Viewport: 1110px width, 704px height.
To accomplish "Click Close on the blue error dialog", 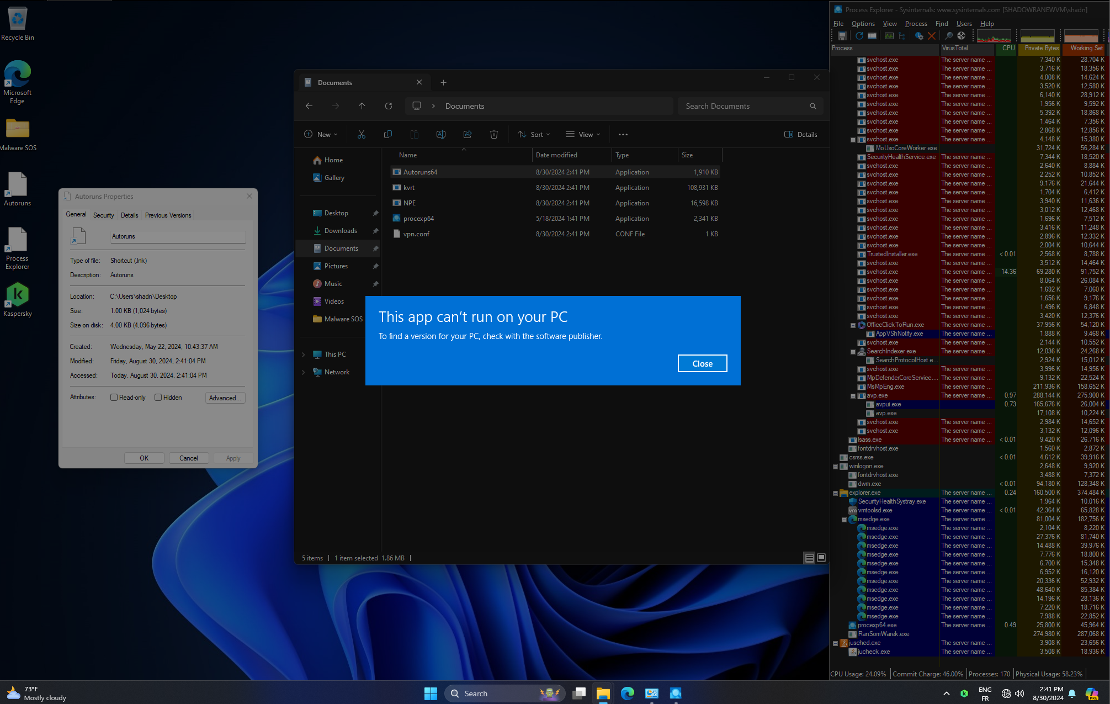I will point(702,363).
